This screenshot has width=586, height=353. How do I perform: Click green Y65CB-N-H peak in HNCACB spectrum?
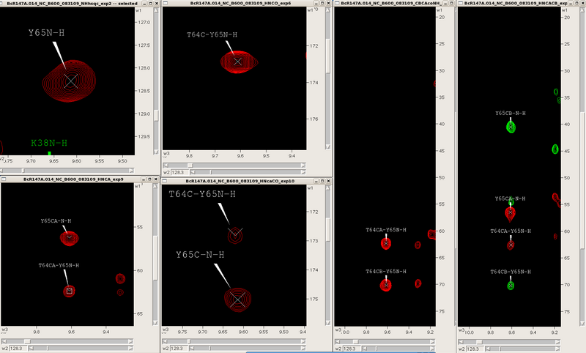click(511, 127)
